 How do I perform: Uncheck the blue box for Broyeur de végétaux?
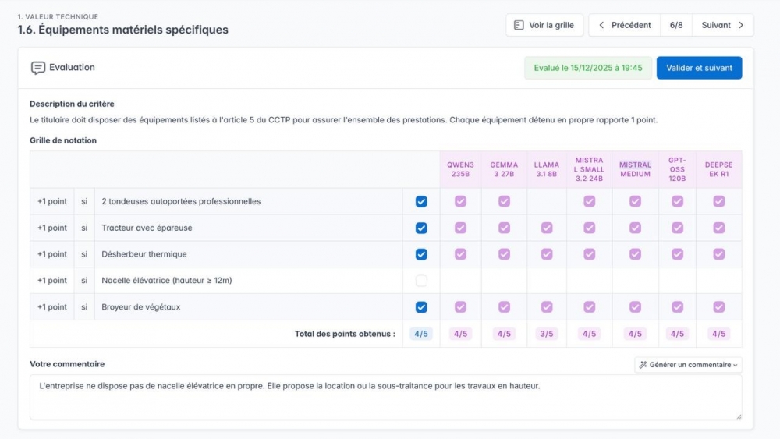tap(421, 306)
